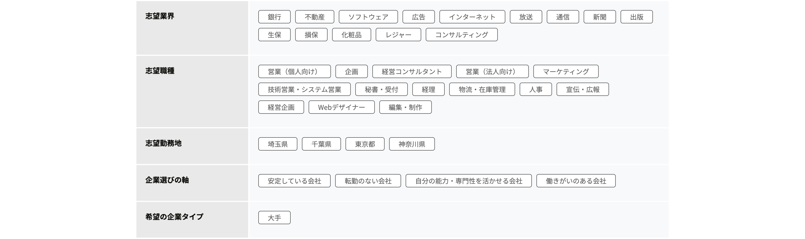Click the コンサルティング industry tag
805x239 pixels.
461,35
